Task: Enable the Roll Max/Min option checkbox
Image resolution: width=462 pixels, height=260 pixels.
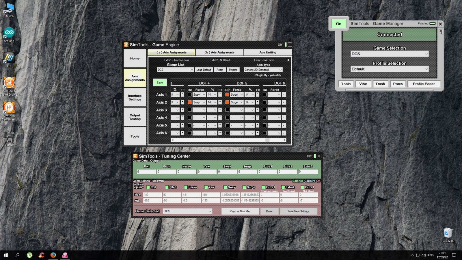Action: [148, 187]
